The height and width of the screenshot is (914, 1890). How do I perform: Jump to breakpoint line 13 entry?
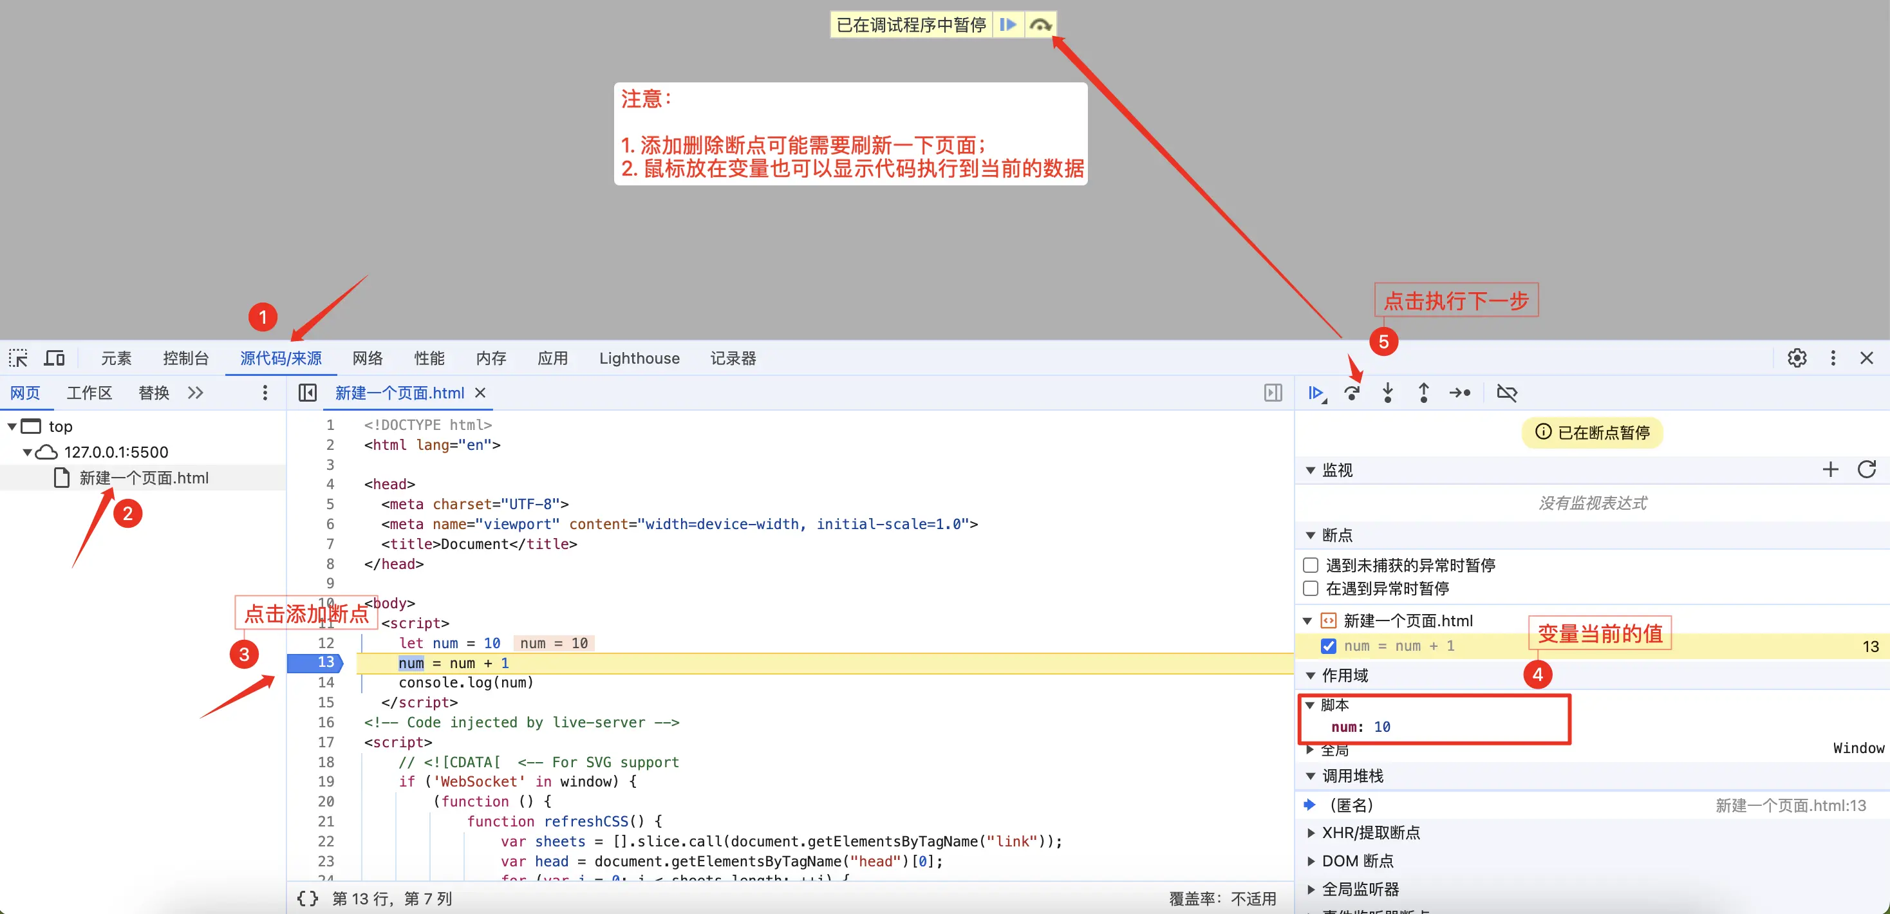(1592, 646)
